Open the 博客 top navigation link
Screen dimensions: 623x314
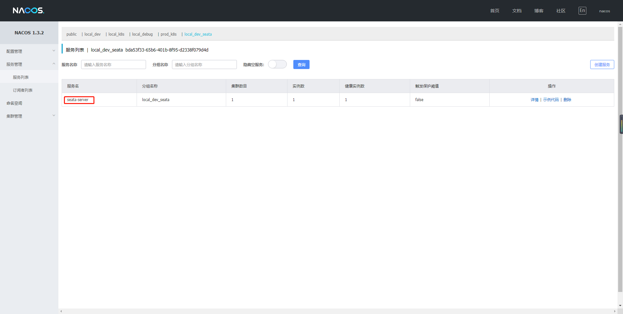point(539,11)
